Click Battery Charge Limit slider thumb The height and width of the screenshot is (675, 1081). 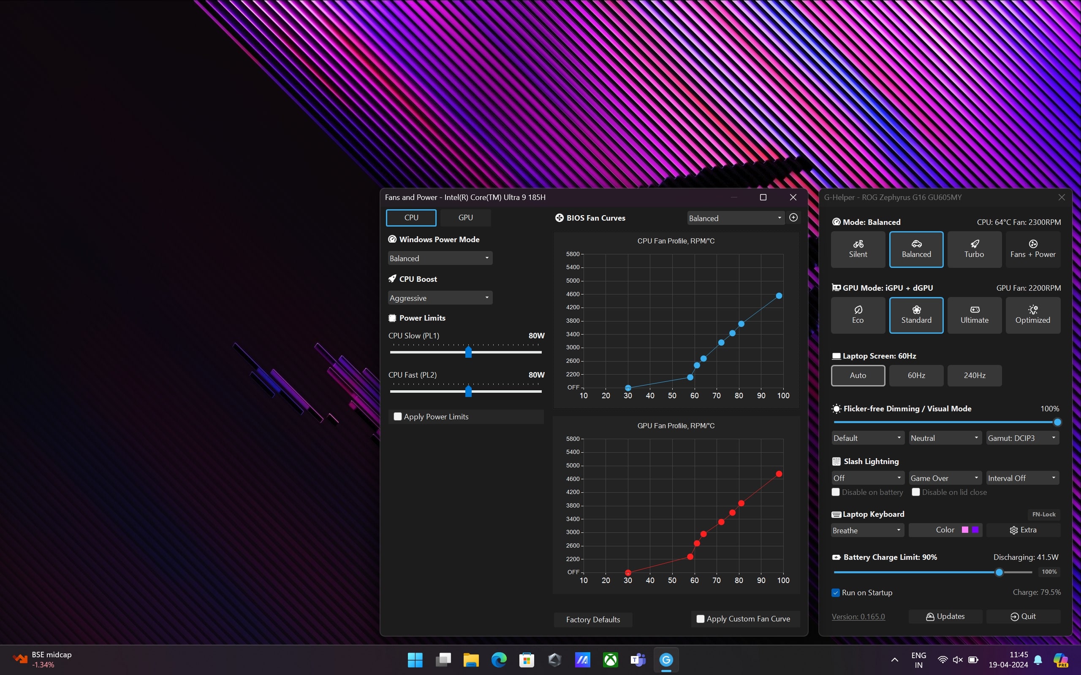coord(999,572)
